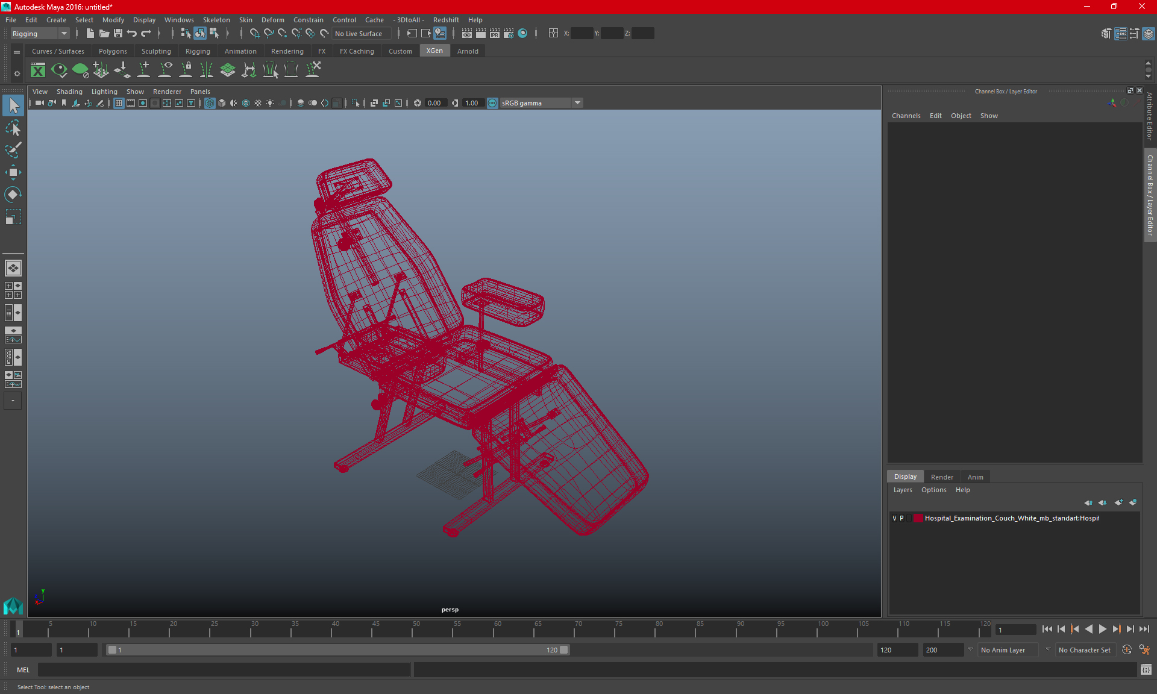Open the shelf options menu icon
The width and height of the screenshot is (1157, 694).
[x=17, y=73]
